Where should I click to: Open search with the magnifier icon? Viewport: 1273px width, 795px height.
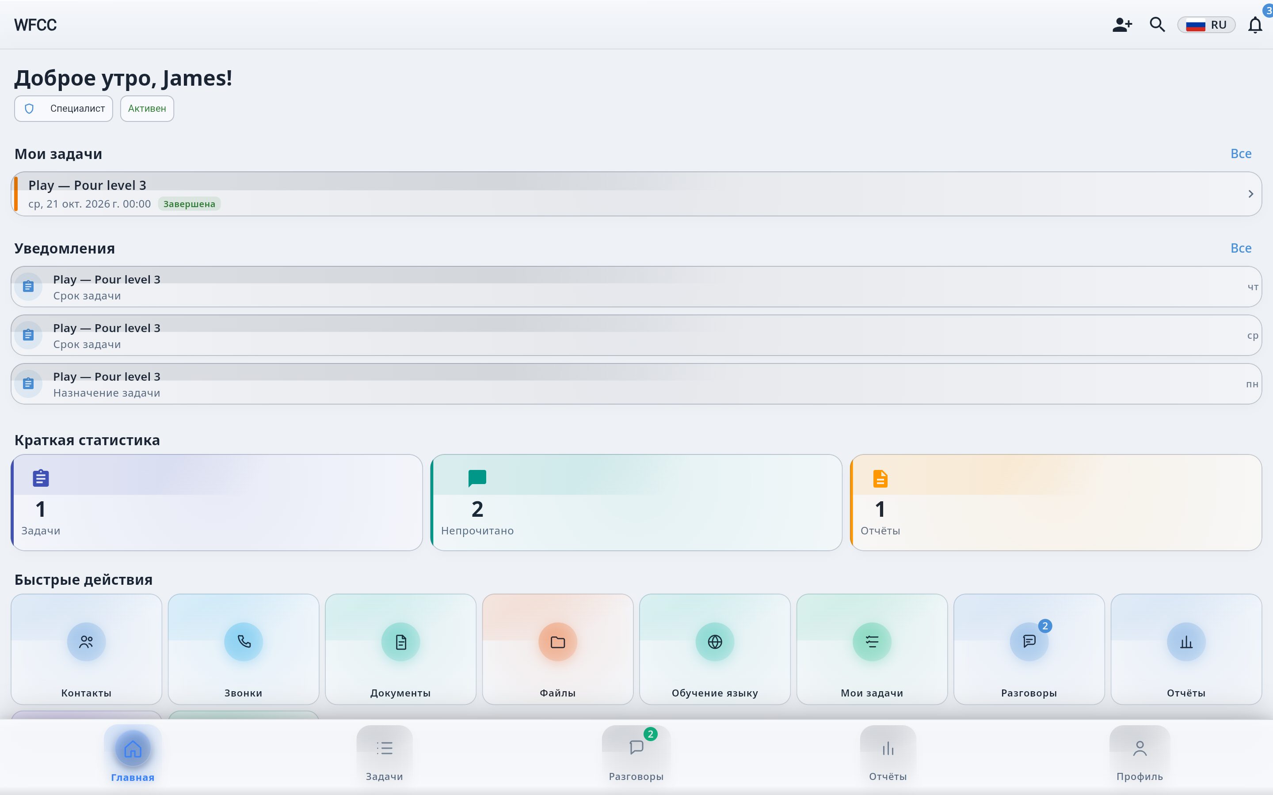click(1157, 25)
